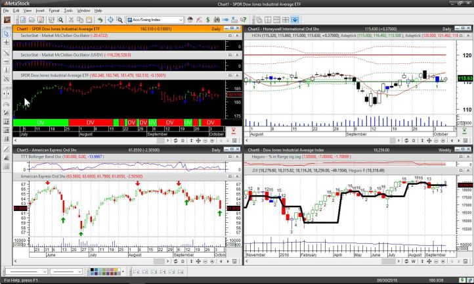Toggle the D periodicity button in Chart1

pos(183,141)
